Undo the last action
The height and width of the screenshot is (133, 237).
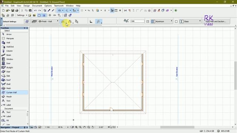tap(36, 10)
